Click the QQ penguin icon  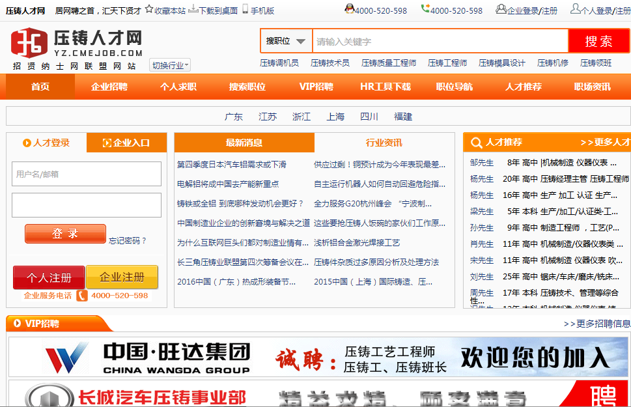point(350,8)
